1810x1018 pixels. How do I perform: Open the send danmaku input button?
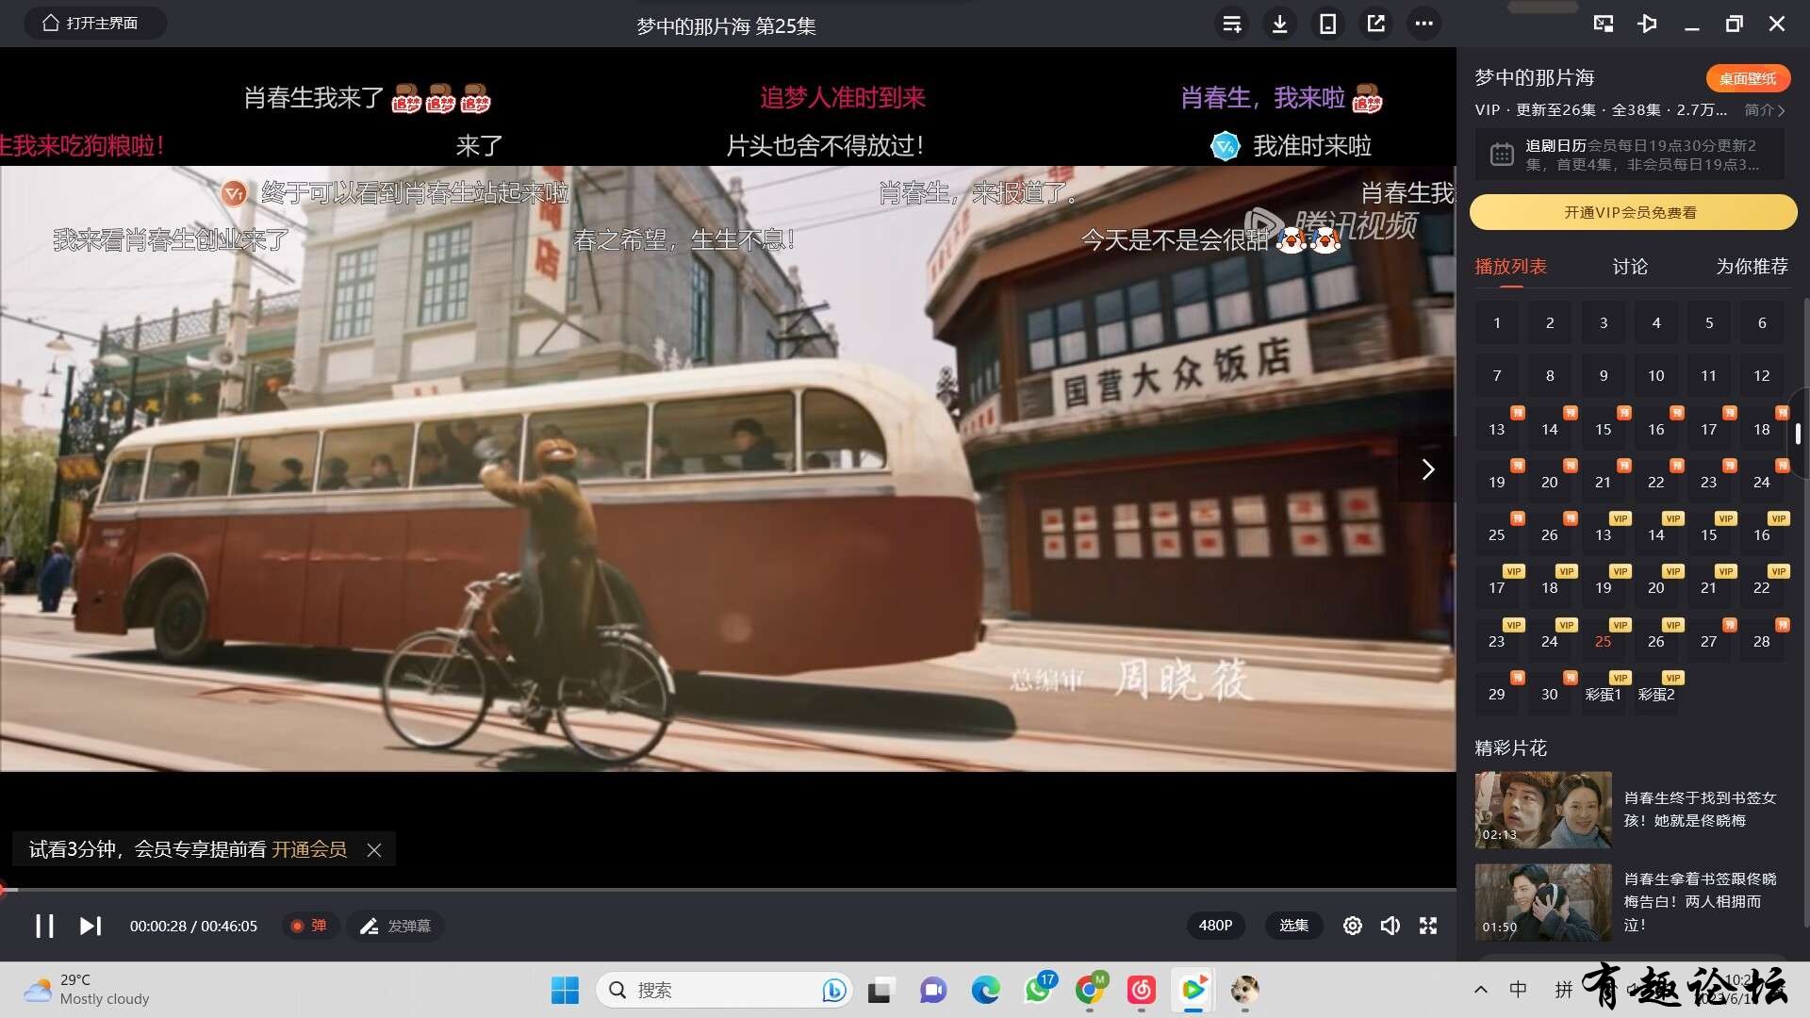(396, 926)
